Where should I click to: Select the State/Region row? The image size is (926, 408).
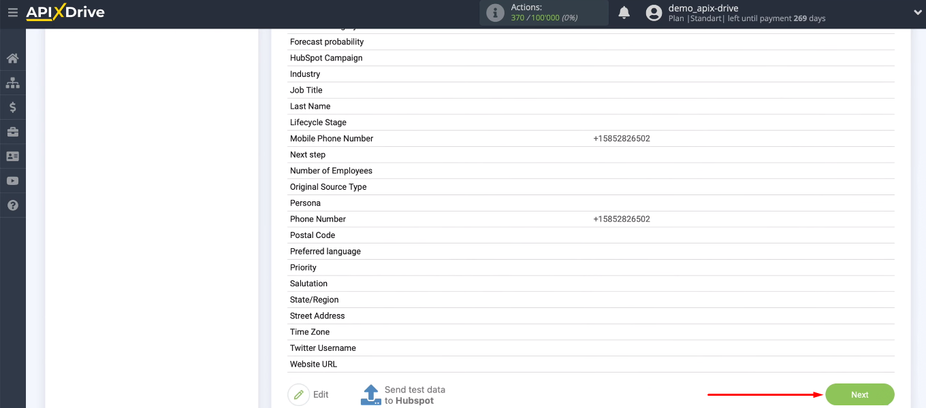point(591,300)
